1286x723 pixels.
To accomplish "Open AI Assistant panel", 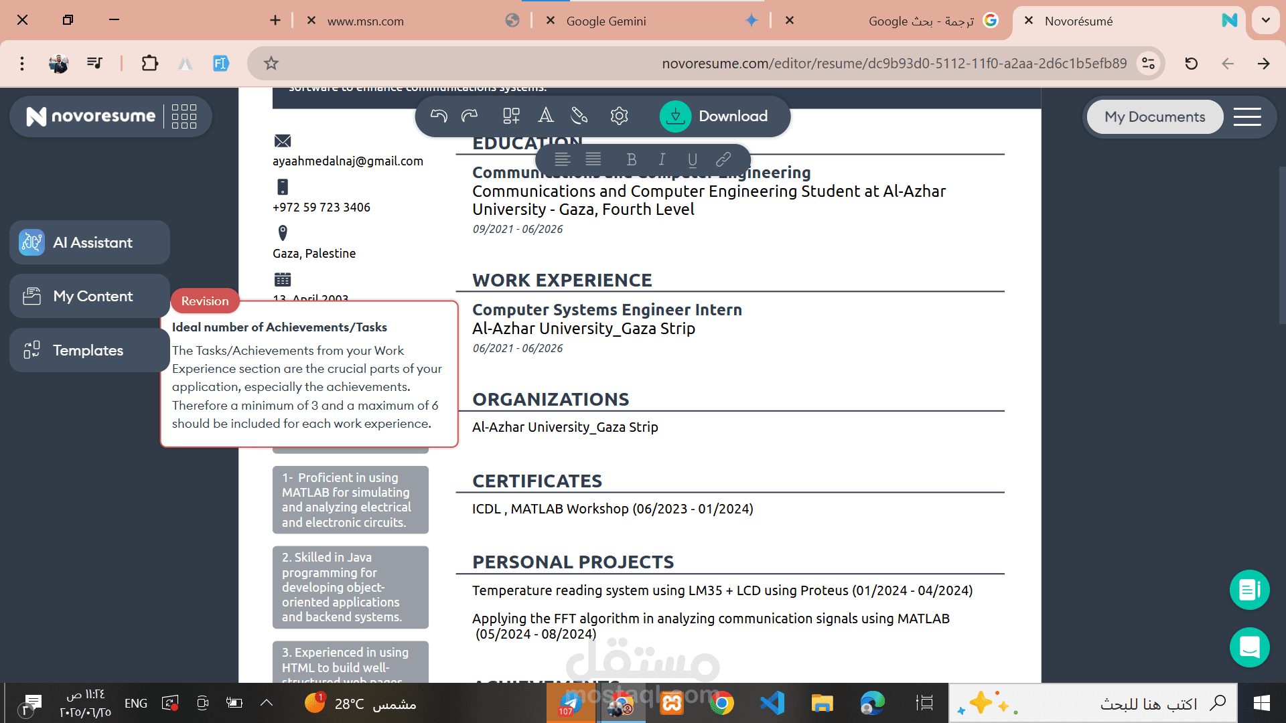I will click(90, 242).
